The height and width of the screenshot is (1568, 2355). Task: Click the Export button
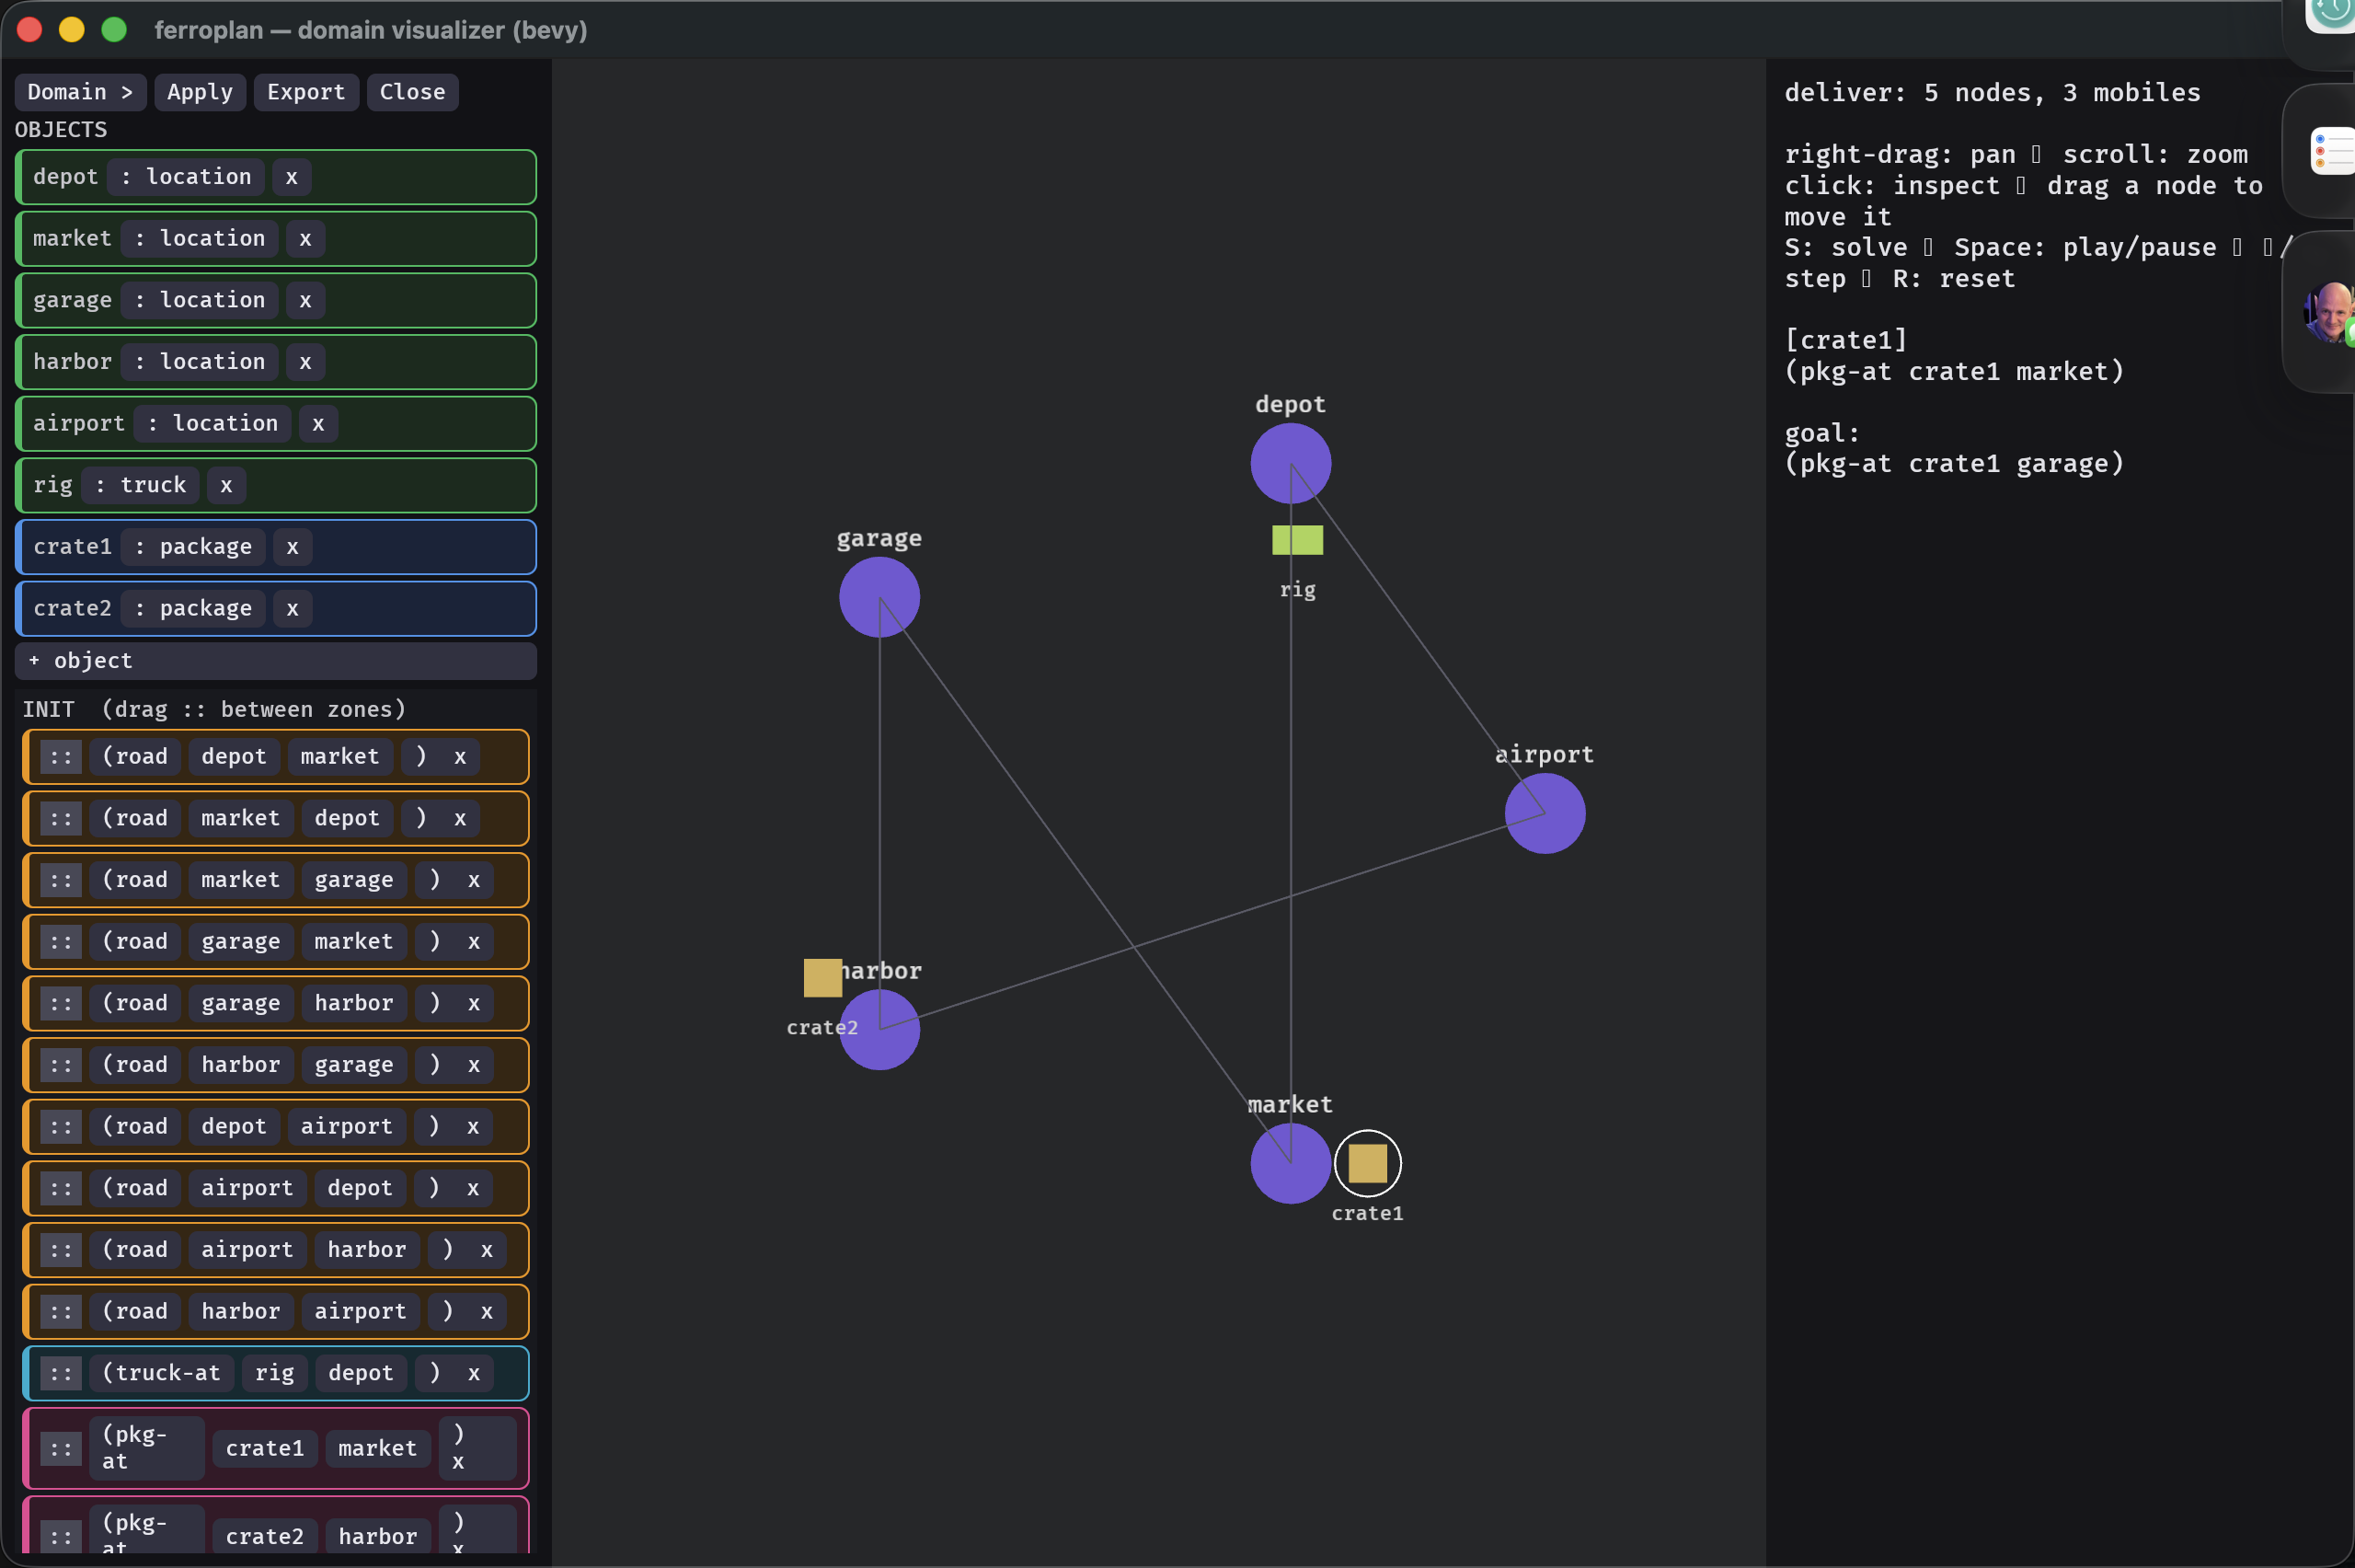tap(305, 92)
